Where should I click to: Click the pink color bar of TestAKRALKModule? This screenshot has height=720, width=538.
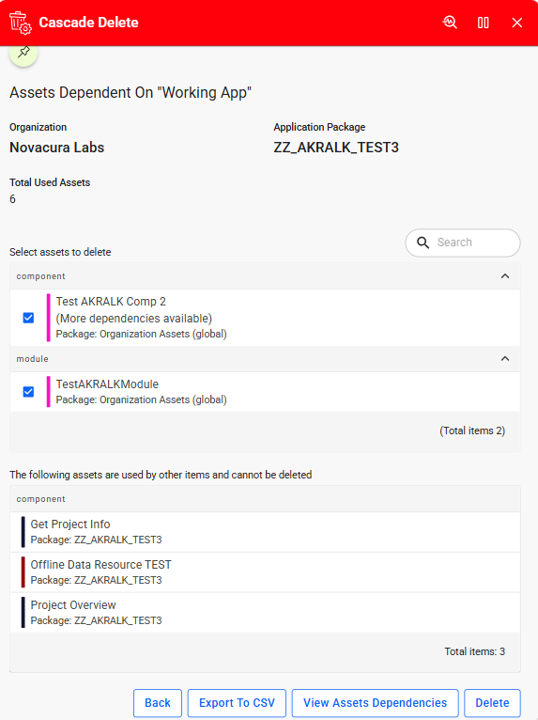(48, 392)
